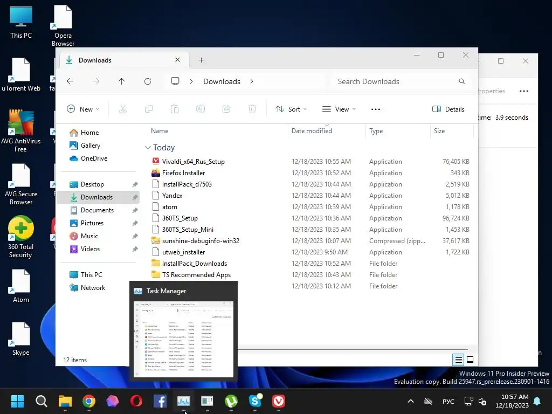
Task: Open the View dropdown menu
Action: point(339,109)
